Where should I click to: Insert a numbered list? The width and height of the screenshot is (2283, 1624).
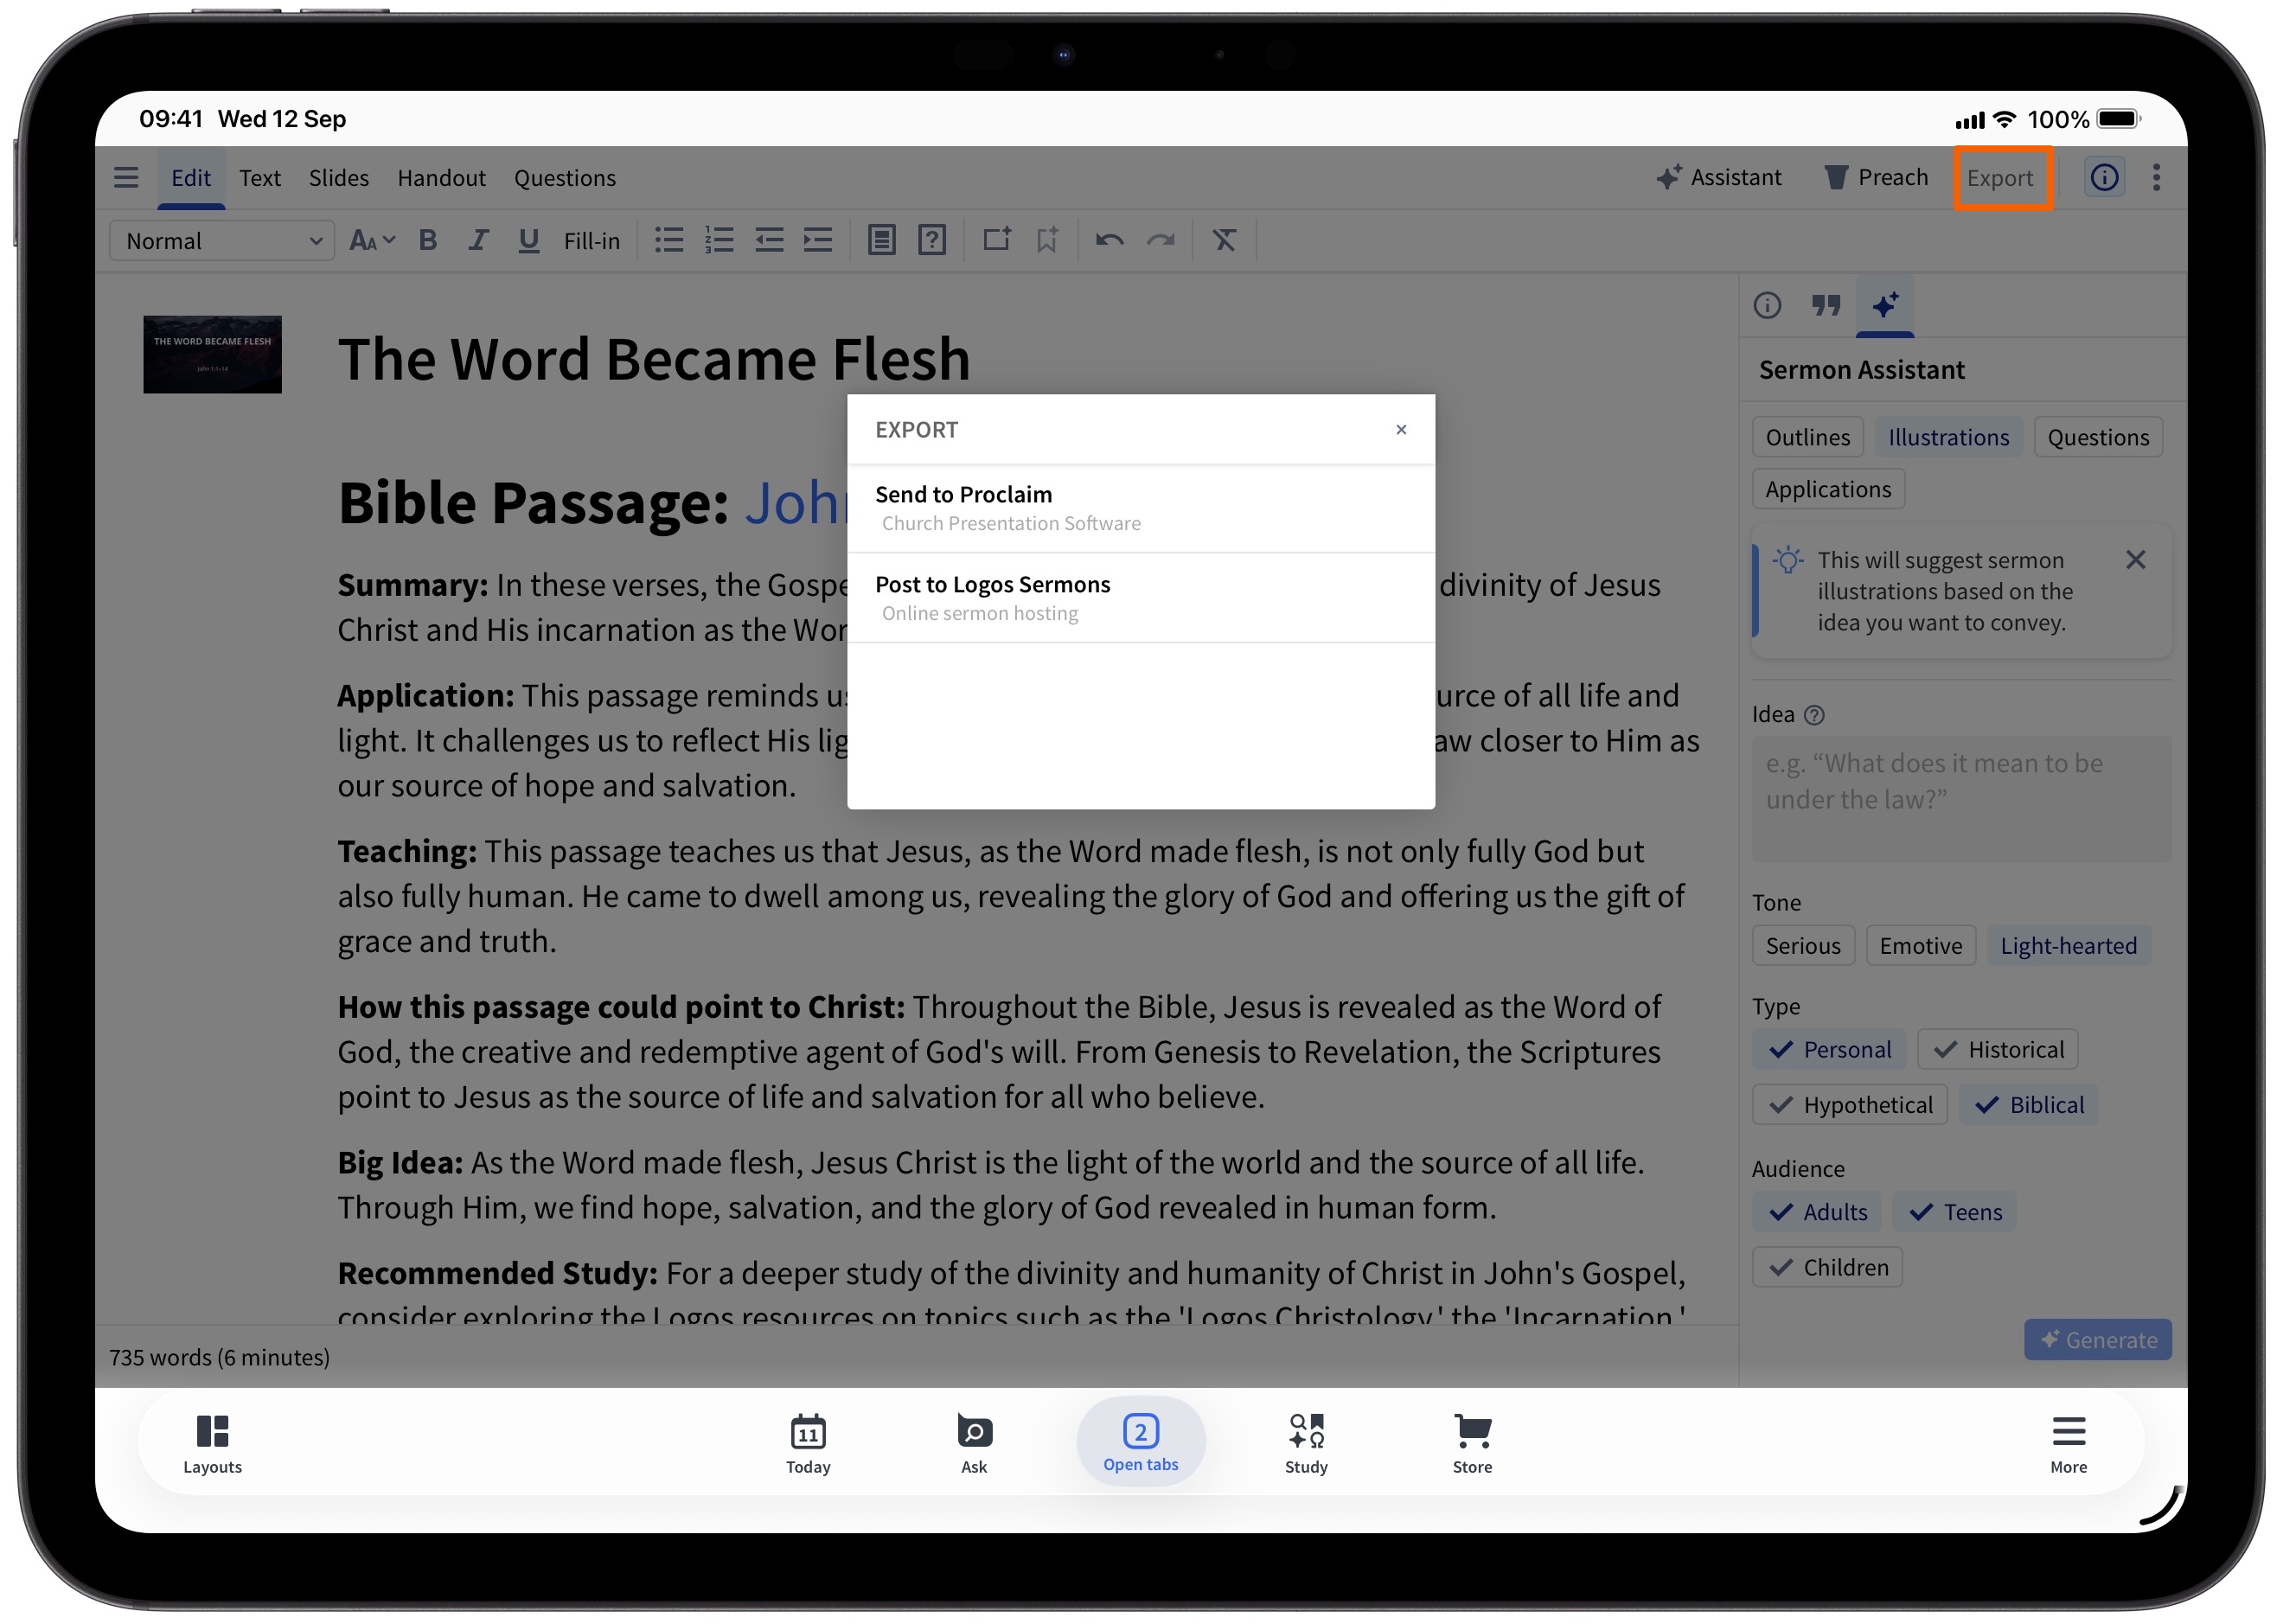pyautogui.click(x=719, y=240)
